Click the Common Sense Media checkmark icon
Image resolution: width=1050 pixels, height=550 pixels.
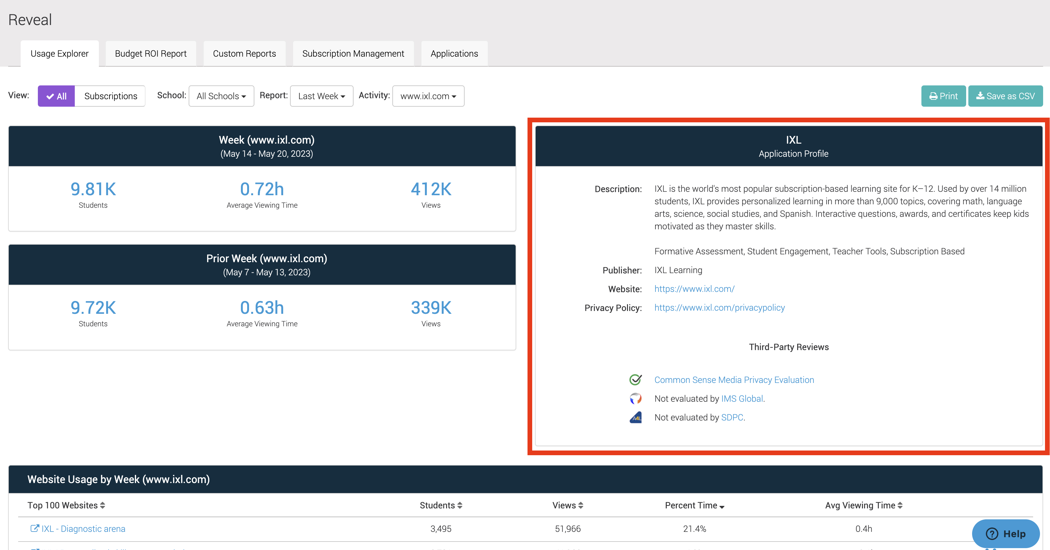pos(635,379)
